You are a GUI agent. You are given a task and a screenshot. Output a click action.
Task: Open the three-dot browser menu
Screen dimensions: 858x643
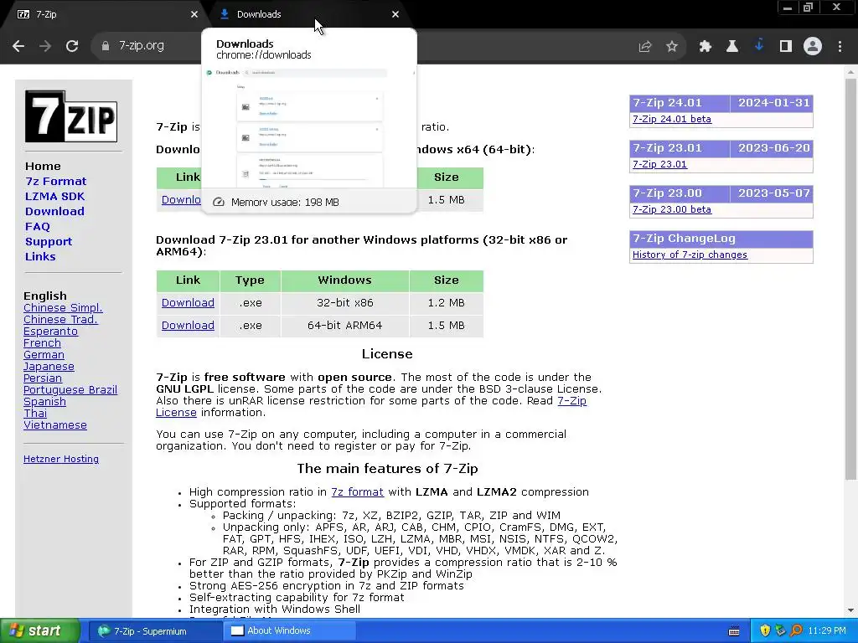click(x=840, y=47)
